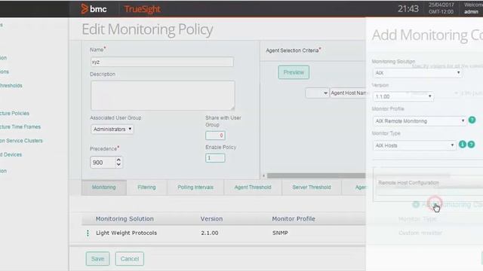
Task: Click the Share with User Group field
Action: 215,135
